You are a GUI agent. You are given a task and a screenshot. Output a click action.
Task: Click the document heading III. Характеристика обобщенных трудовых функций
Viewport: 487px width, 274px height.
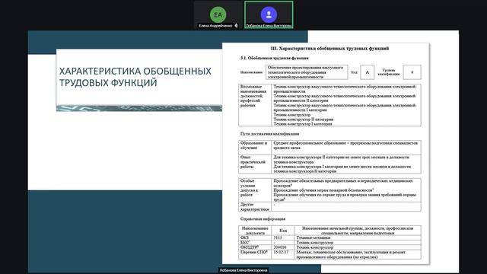[x=329, y=49]
